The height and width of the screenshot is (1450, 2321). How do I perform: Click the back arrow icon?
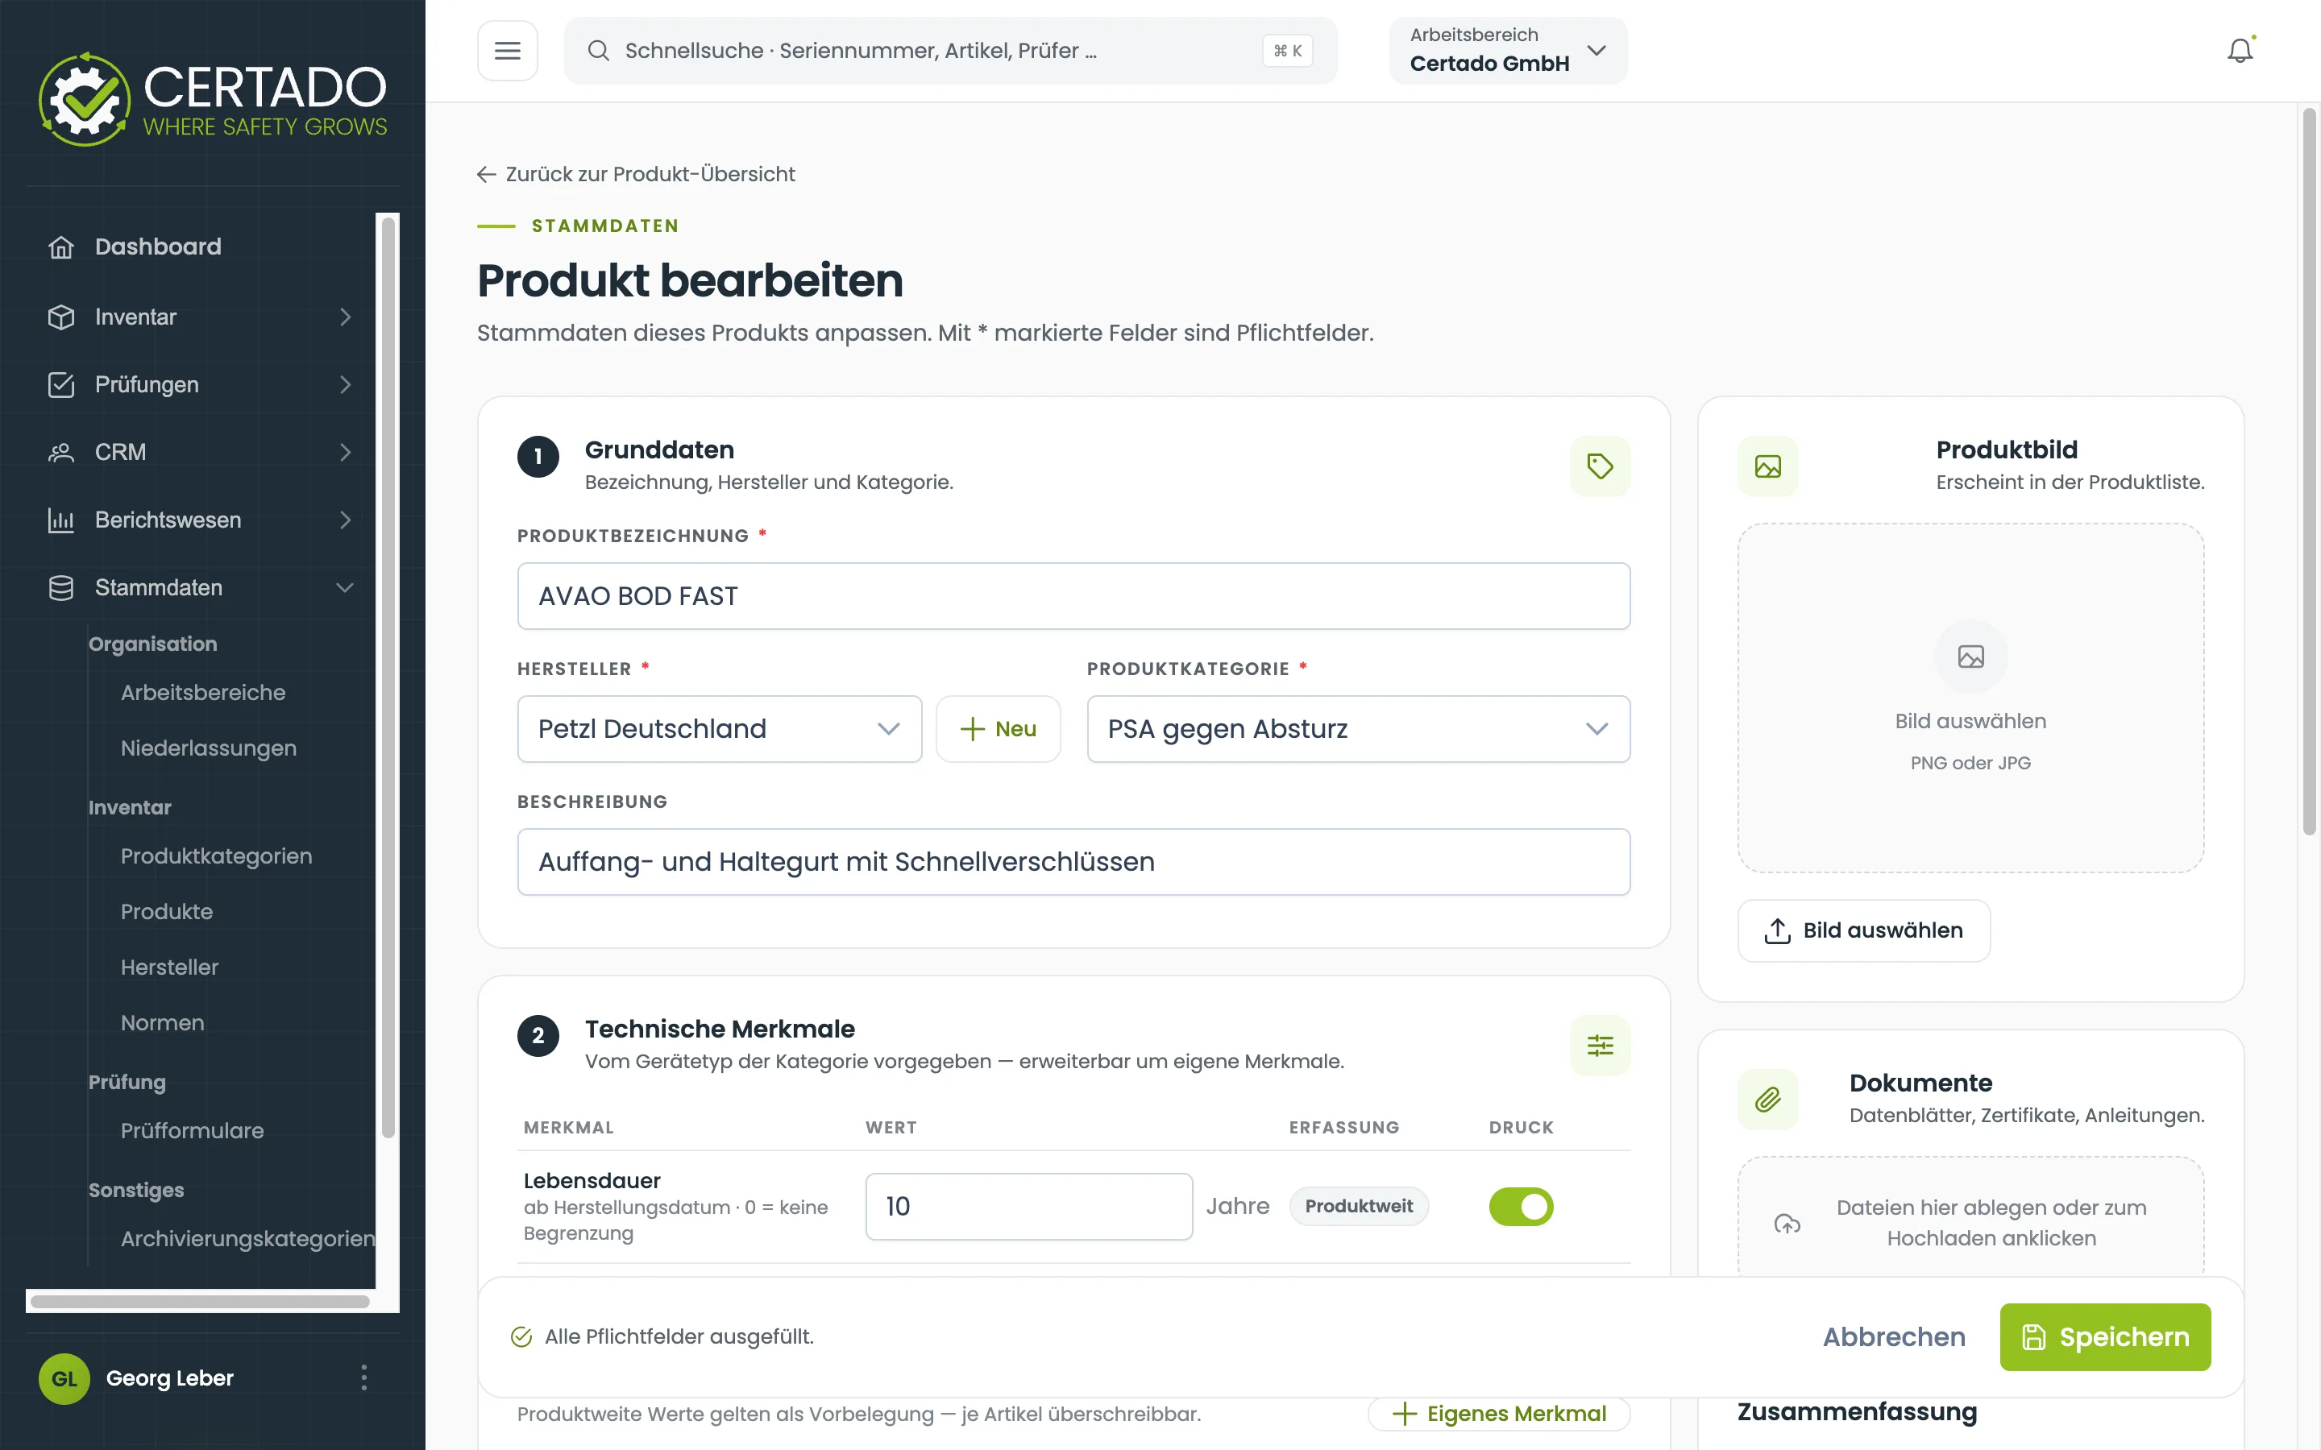(486, 173)
